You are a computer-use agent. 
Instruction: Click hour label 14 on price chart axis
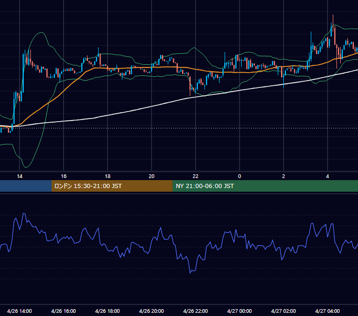tap(19, 176)
